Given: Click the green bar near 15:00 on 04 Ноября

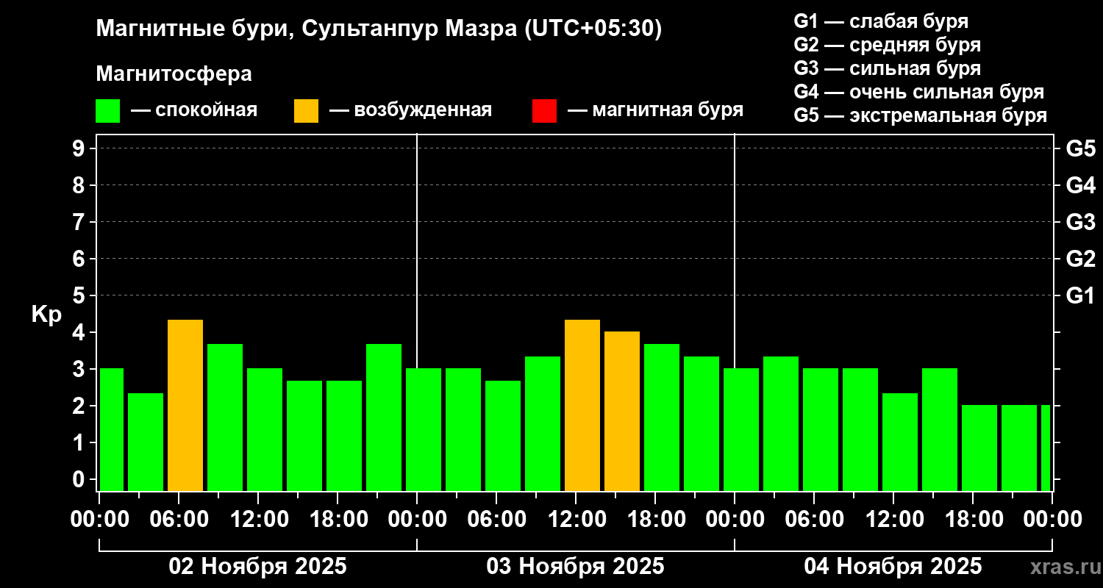Looking at the screenshot, I should pyautogui.click(x=940, y=429).
